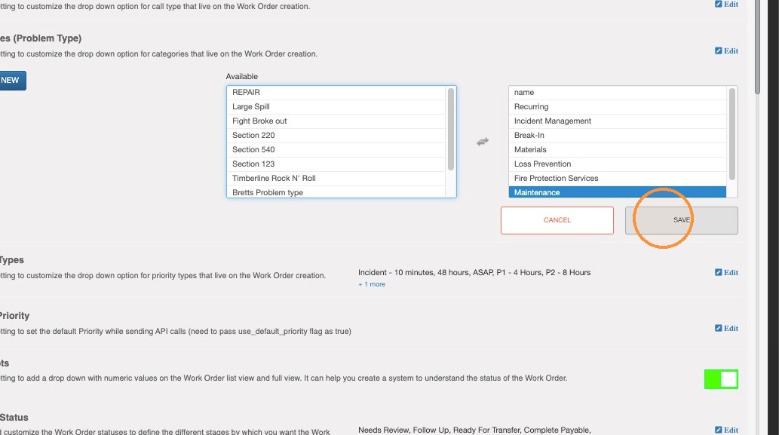Click the page vertical scrollbar
The height and width of the screenshot is (435, 779).
(757, 47)
